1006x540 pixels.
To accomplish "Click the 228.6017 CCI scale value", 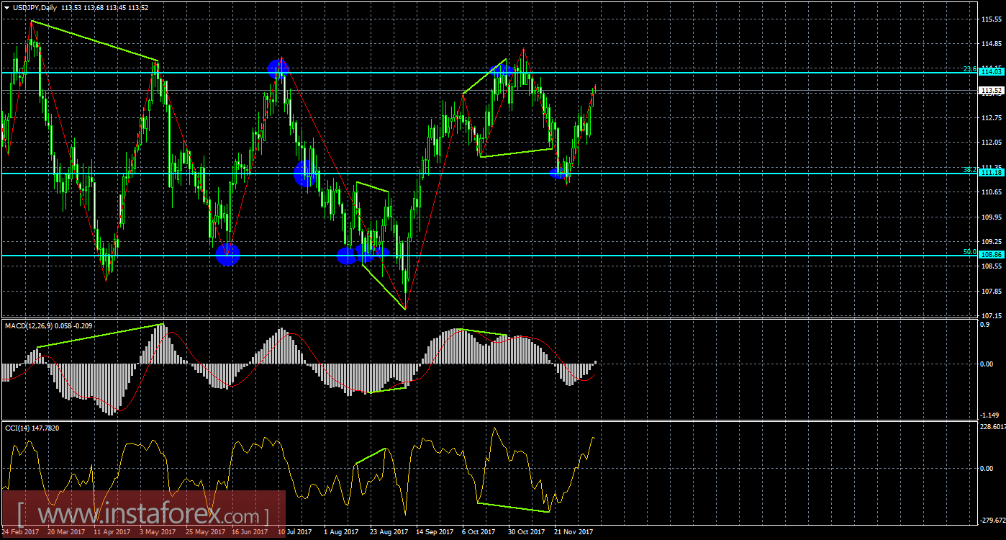I will pos(994,427).
